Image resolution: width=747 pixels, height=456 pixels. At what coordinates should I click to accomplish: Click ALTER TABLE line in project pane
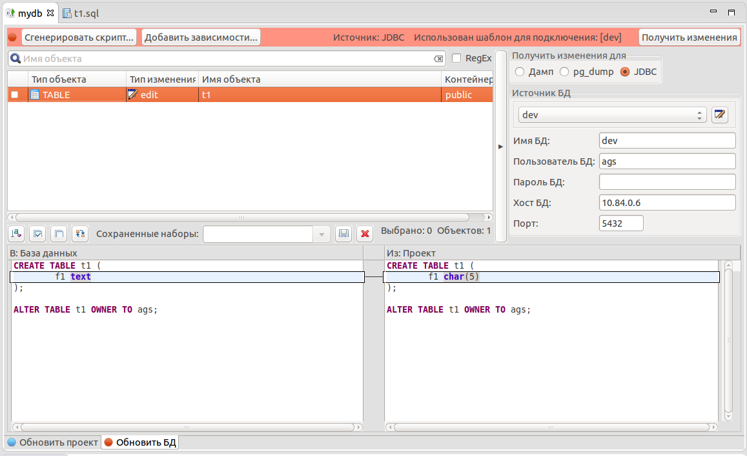coord(458,310)
